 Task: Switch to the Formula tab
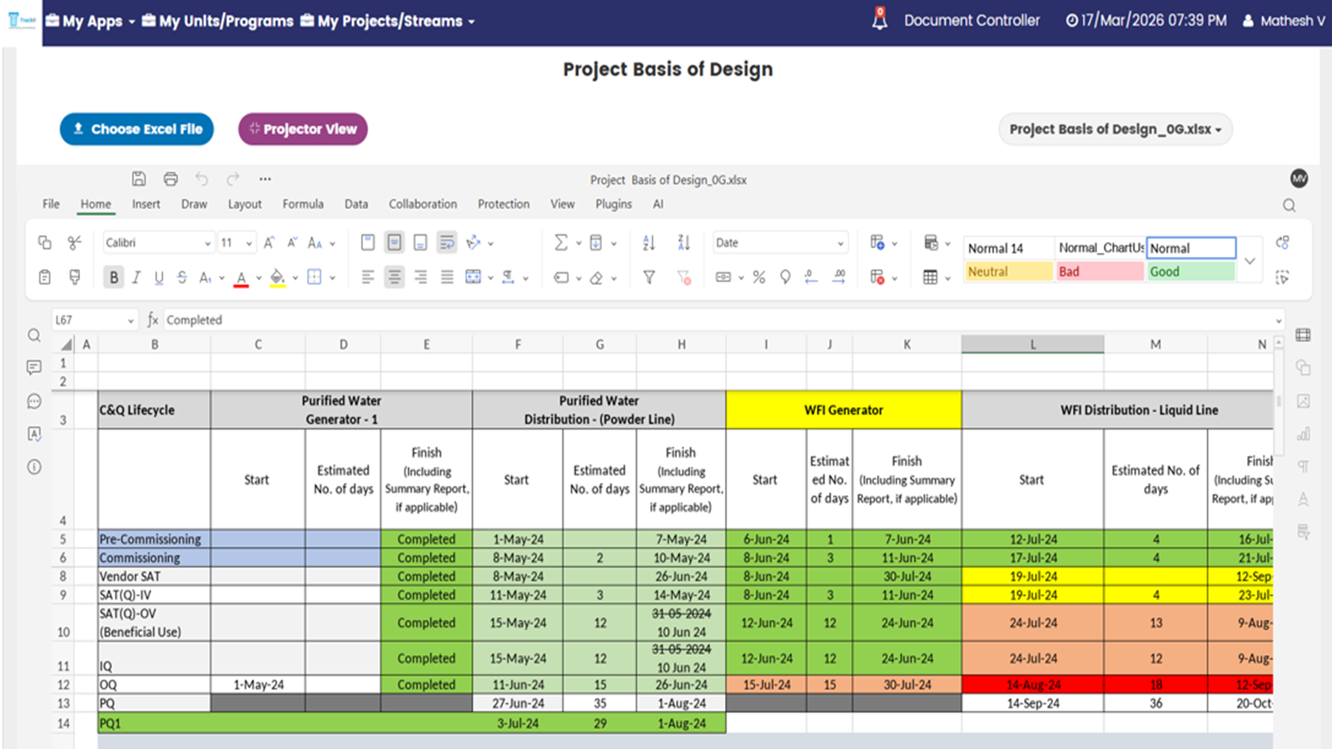pyautogui.click(x=303, y=204)
